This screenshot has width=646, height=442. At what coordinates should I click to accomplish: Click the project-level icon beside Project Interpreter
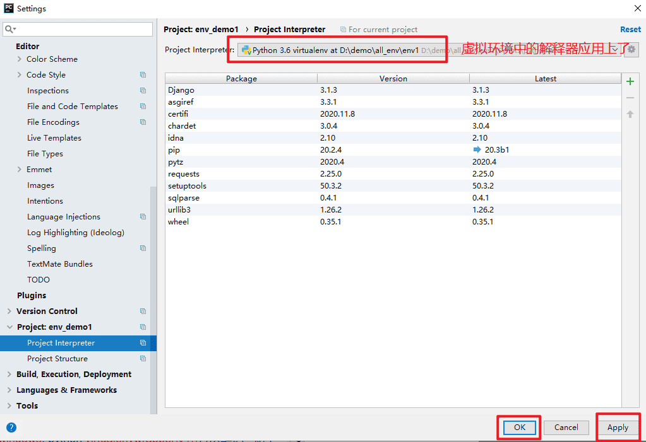143,343
